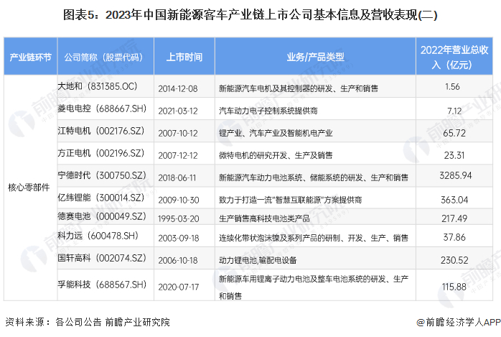The height and width of the screenshot is (337, 501).
Task: Click source note '资料来源：各公司公告 前瞻产业研究院'
Action: 88,323
